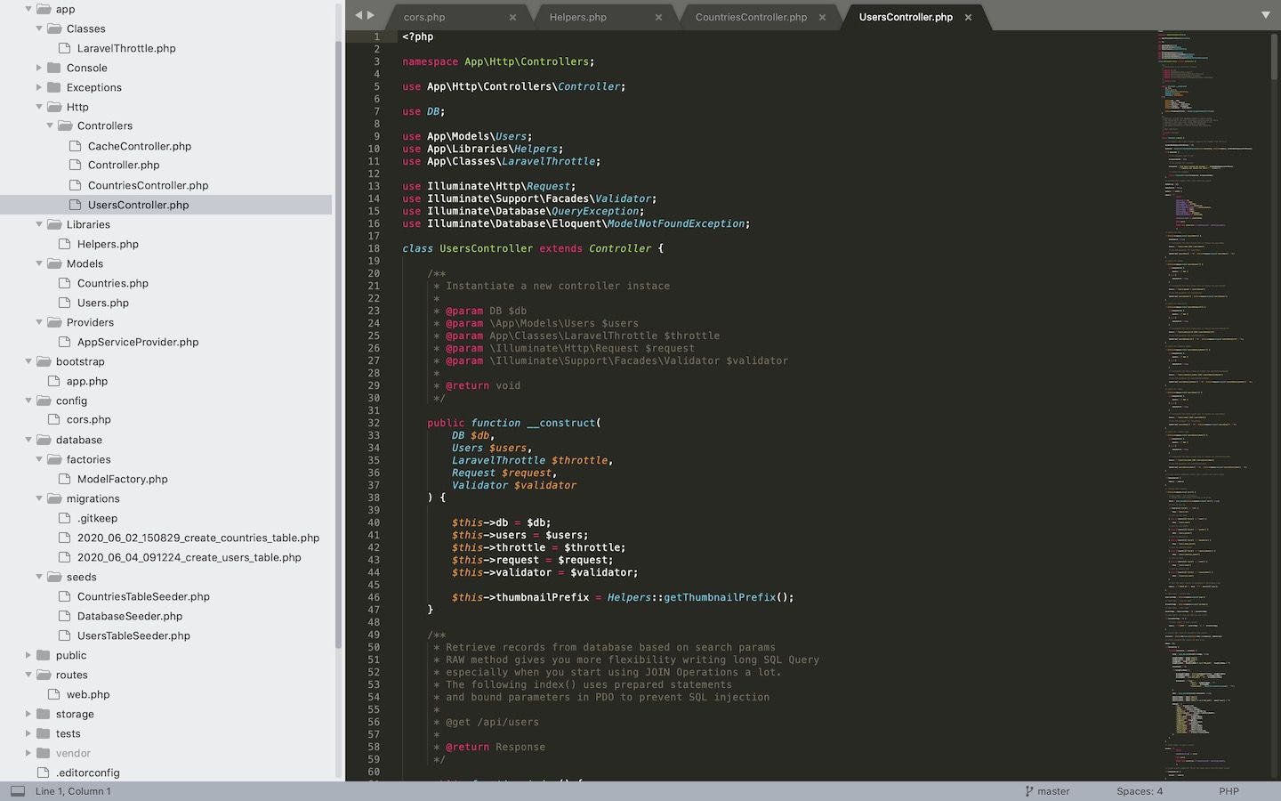This screenshot has width=1281, height=801.
Task: Close the cors.php tab
Action: point(512,17)
